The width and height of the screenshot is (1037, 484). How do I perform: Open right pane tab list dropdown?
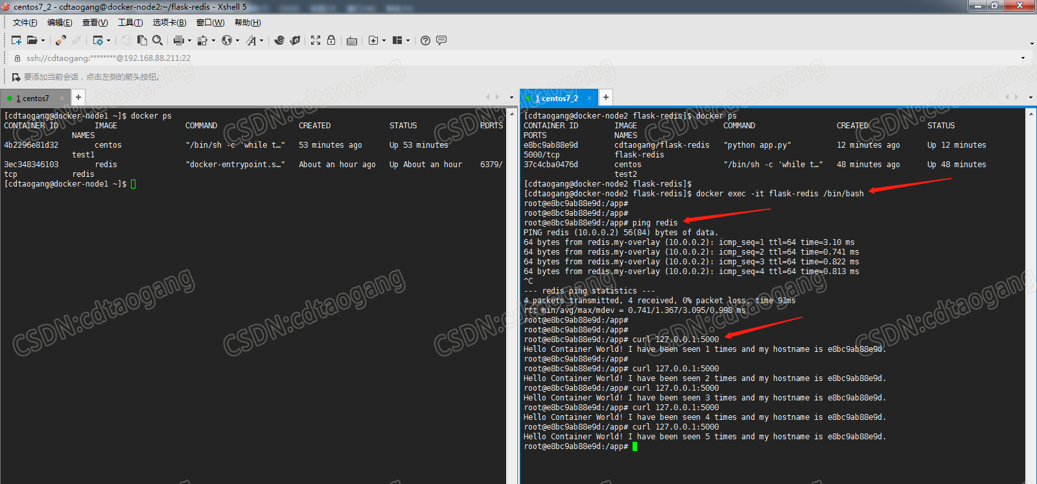click(x=1031, y=97)
